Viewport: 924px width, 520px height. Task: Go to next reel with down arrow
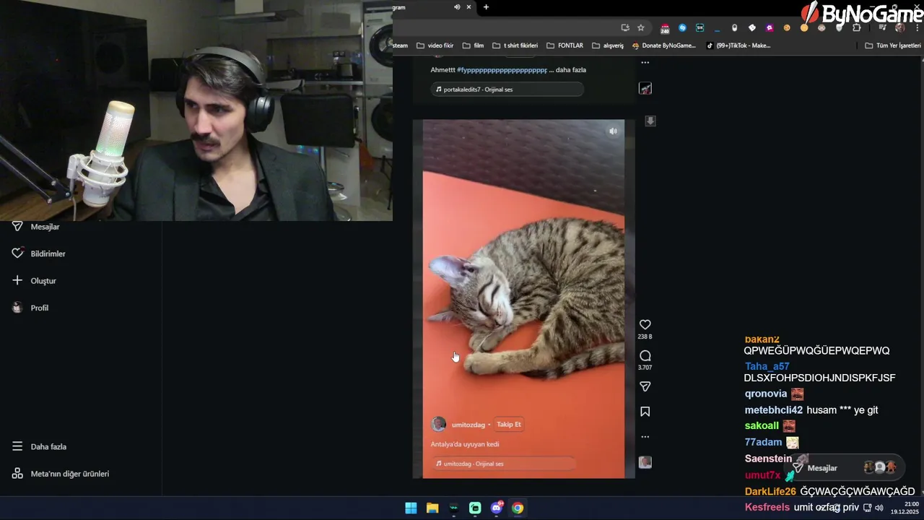[x=650, y=121]
